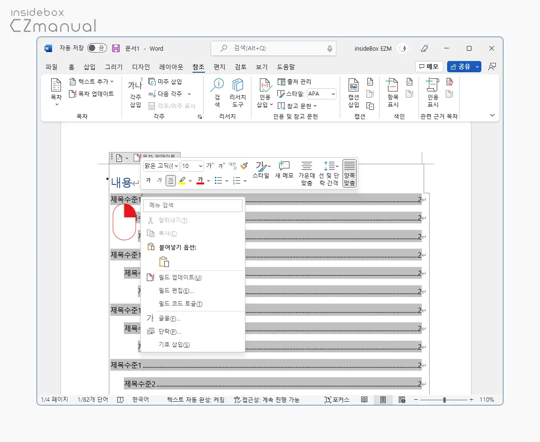Viewport: 540px width, 442px height.
Task: Click New Comment in the mini toolbar
Action: click(x=284, y=170)
